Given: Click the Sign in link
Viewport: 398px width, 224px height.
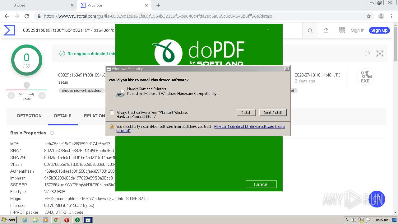Looking at the screenshot, I should click(x=358, y=30).
